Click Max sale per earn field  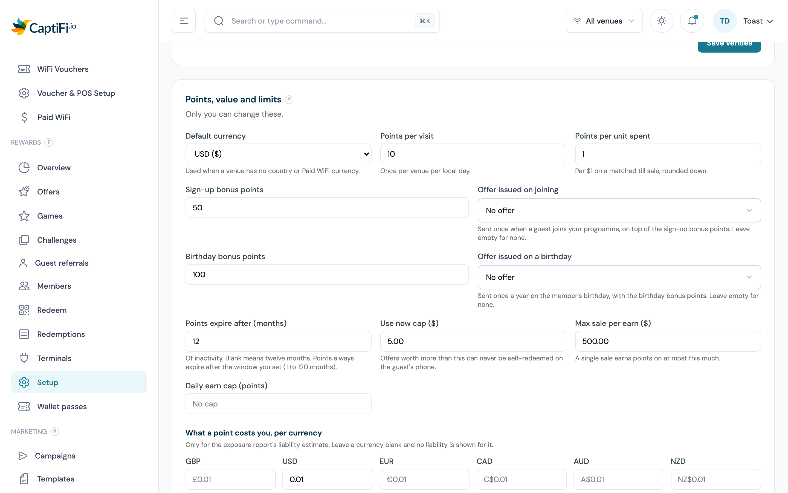coord(668,341)
